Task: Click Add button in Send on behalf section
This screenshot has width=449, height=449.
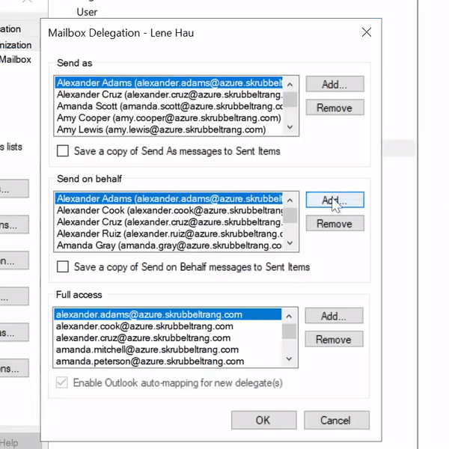Action: tap(335, 200)
